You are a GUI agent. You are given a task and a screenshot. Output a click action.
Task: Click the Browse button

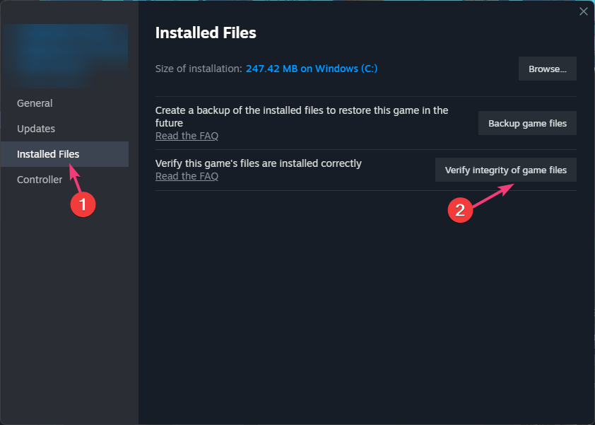[x=547, y=69]
